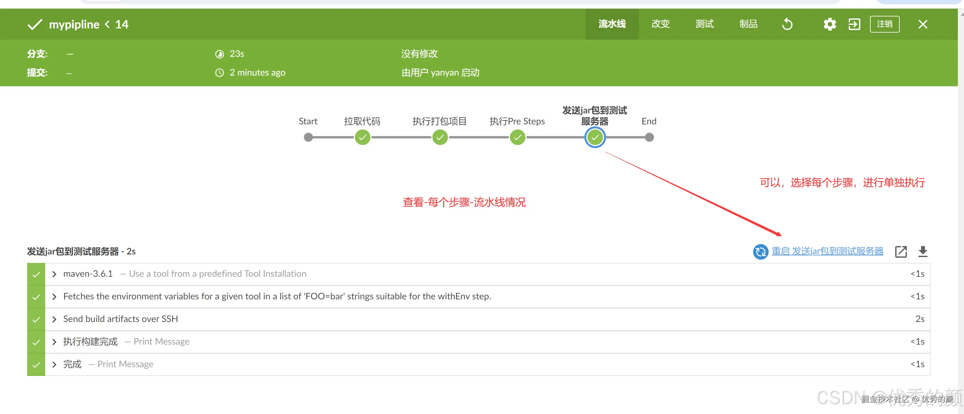Click the 重启 发送jar包到测试服务器 link
Image resolution: width=964 pixels, height=414 pixels.
[827, 251]
